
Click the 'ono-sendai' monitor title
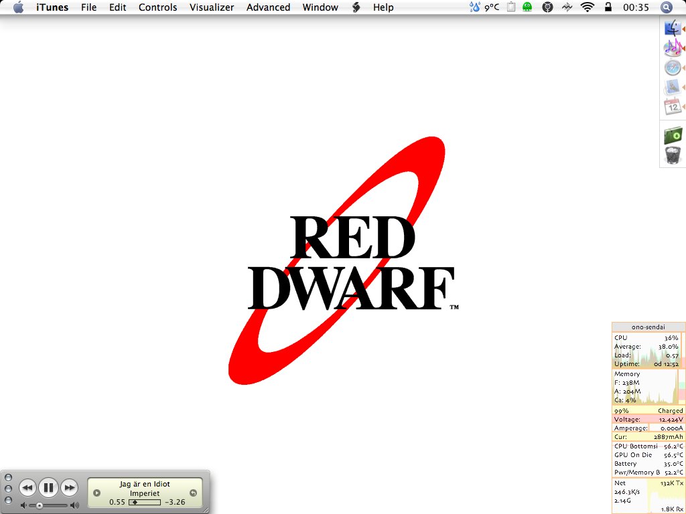coord(648,327)
